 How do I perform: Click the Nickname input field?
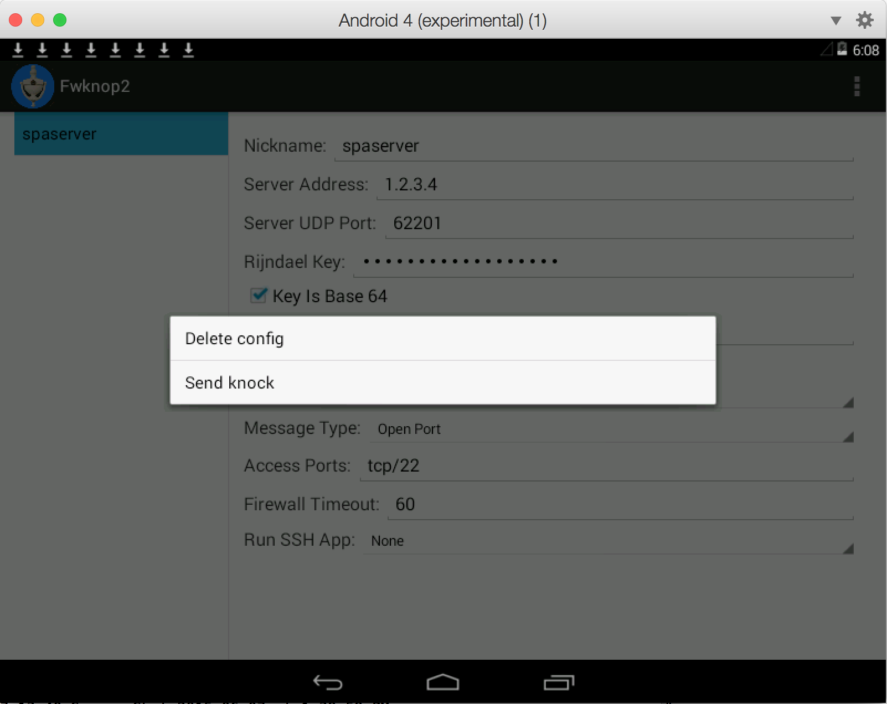[x=554, y=146]
